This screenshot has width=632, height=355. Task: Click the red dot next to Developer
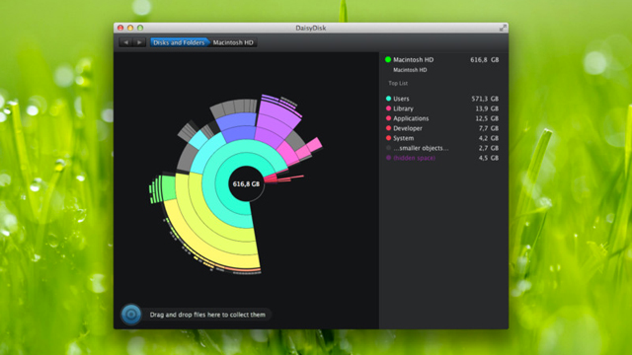pos(388,128)
